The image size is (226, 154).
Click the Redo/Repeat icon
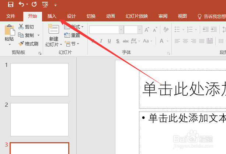coord(34,4)
